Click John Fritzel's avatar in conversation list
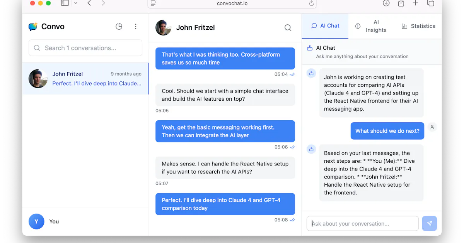This screenshot has width=464, height=243. [x=38, y=79]
